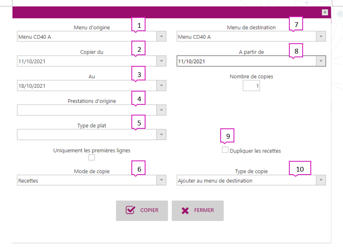Toggle the Dupliquer les recettes checkbox
Viewport: 343px width, 249px height.
click(225, 150)
